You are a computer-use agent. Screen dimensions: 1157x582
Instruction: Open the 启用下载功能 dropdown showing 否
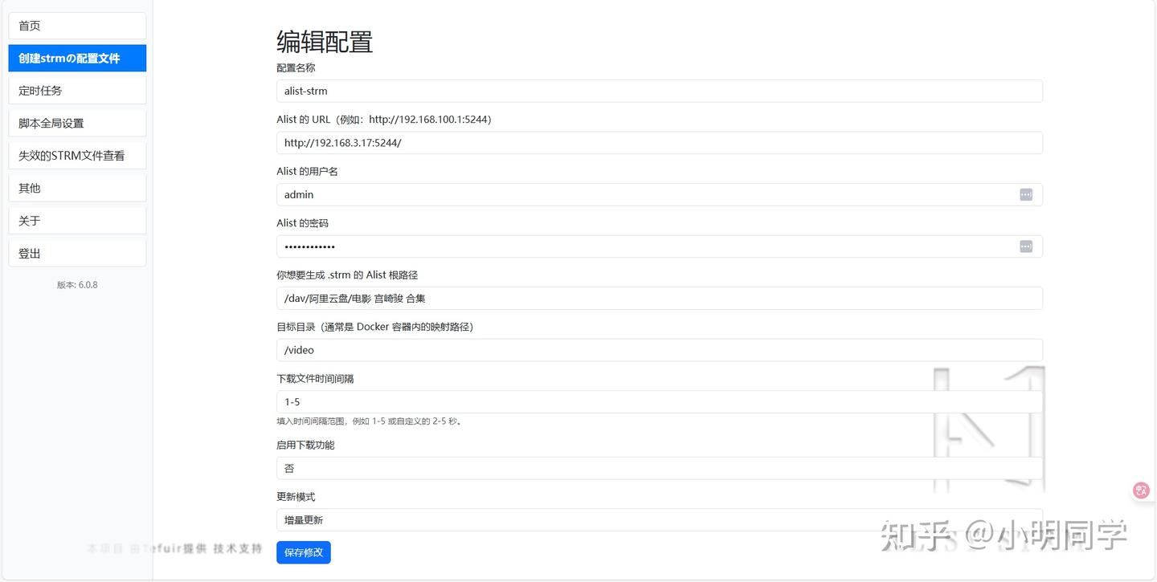point(659,467)
